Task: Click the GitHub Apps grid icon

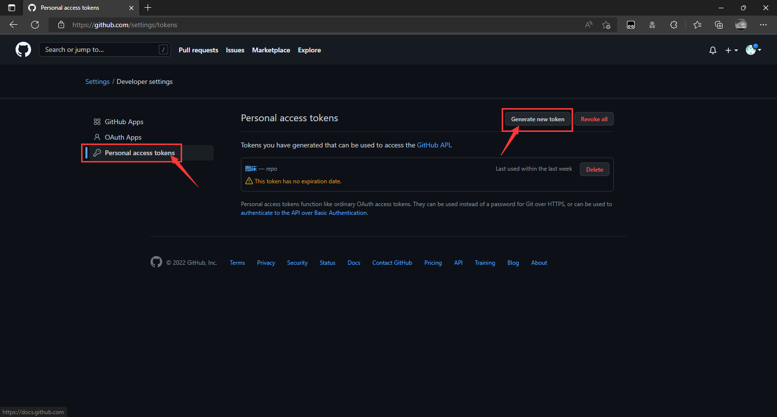Action: tap(97, 122)
